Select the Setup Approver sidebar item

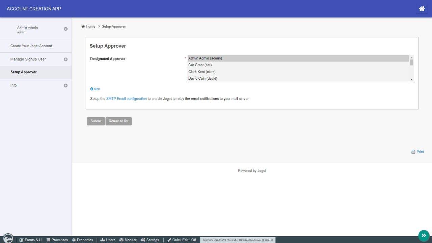24,72
